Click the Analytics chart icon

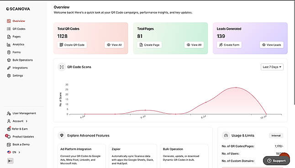pos(9,45)
